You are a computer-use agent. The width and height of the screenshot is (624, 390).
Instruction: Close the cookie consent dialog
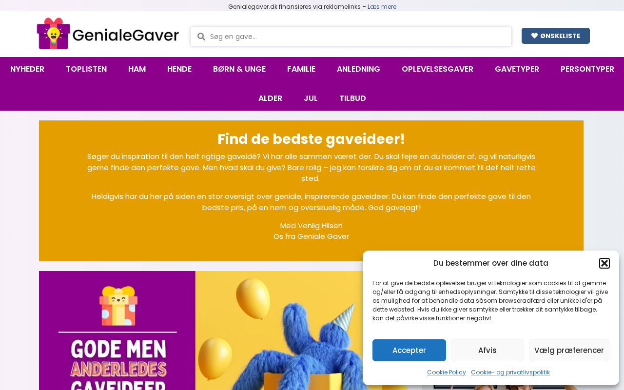coord(604,263)
